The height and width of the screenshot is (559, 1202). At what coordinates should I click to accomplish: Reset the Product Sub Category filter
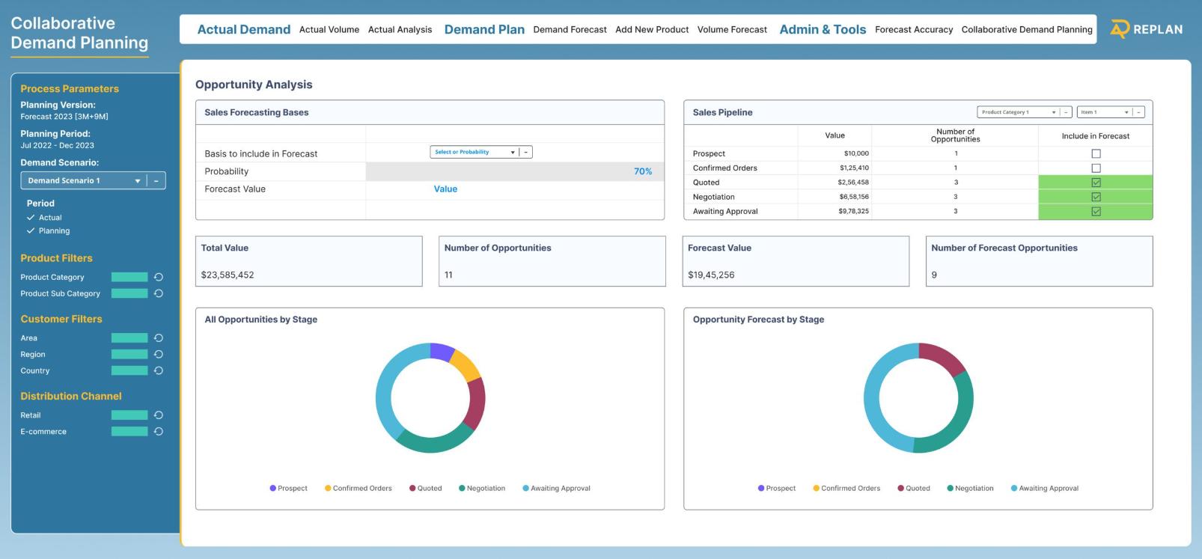(x=158, y=293)
